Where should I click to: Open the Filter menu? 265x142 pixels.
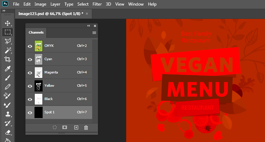click(x=97, y=4)
